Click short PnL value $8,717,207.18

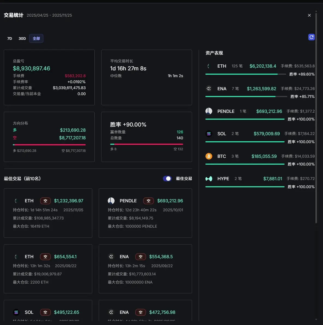(72, 138)
